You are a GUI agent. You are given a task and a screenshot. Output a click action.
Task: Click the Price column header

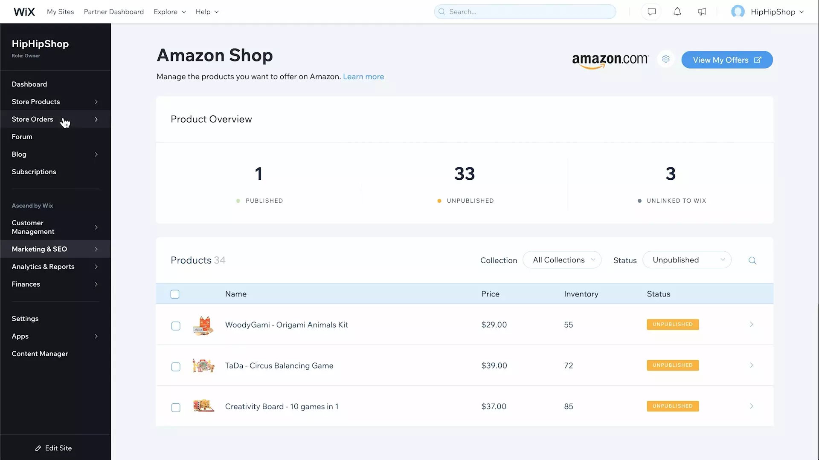point(490,294)
